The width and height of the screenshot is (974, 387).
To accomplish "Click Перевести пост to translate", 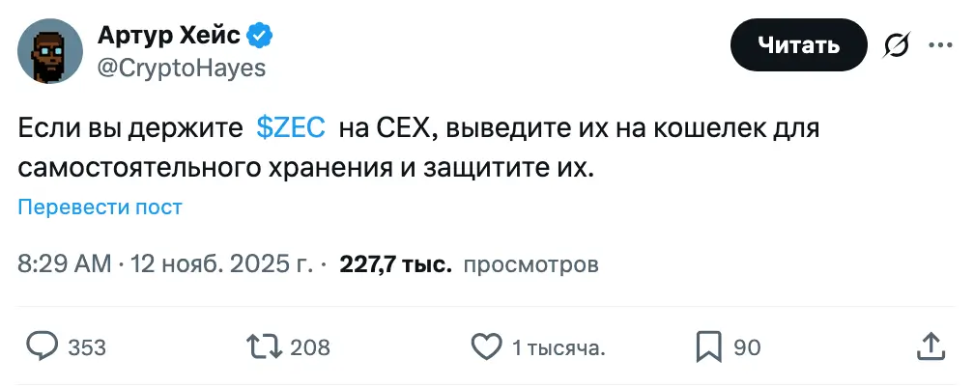I will 100,207.
